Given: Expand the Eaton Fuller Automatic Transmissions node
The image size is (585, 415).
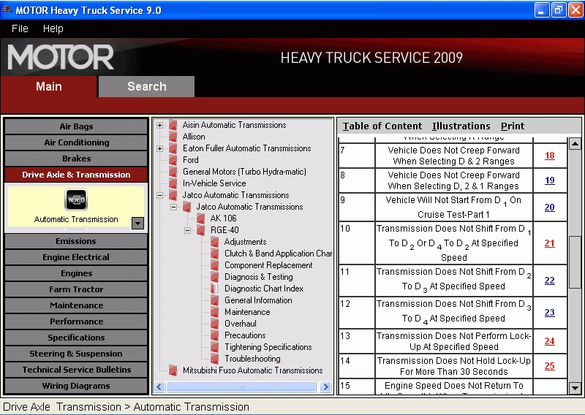Looking at the screenshot, I should click(159, 149).
